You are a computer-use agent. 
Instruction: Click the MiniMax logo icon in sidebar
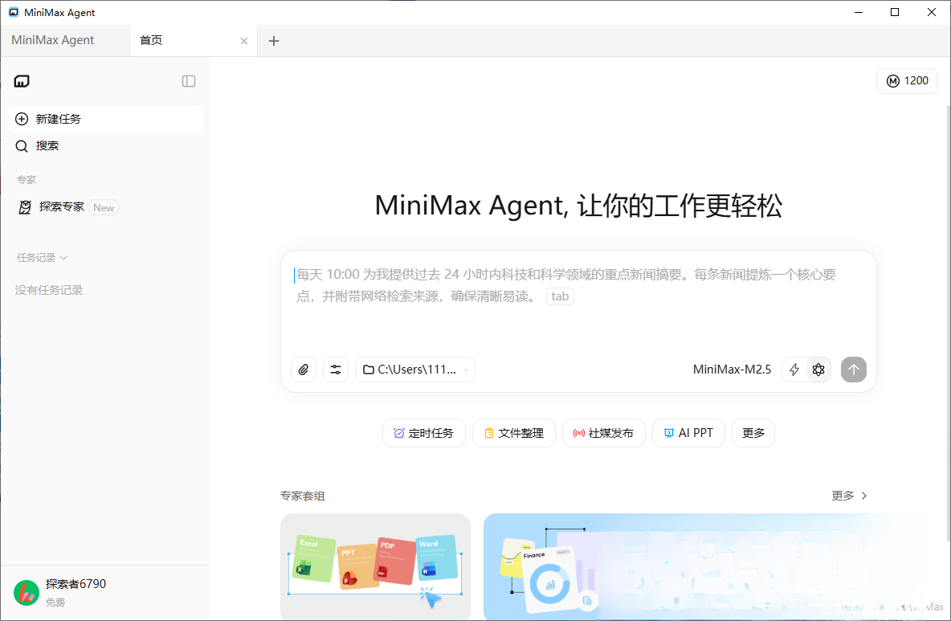point(22,81)
